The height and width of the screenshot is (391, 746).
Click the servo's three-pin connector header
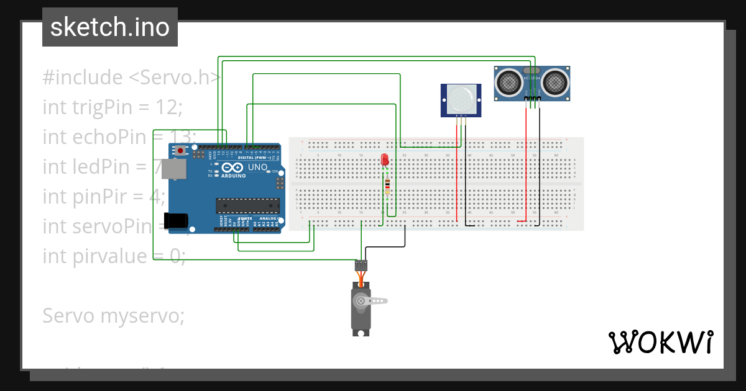[362, 265]
